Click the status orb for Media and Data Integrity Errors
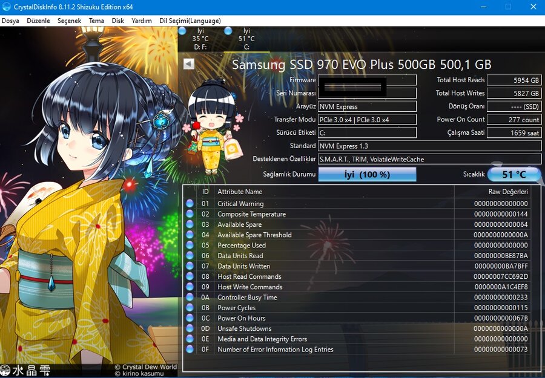This screenshot has width=545, height=378. (190, 339)
